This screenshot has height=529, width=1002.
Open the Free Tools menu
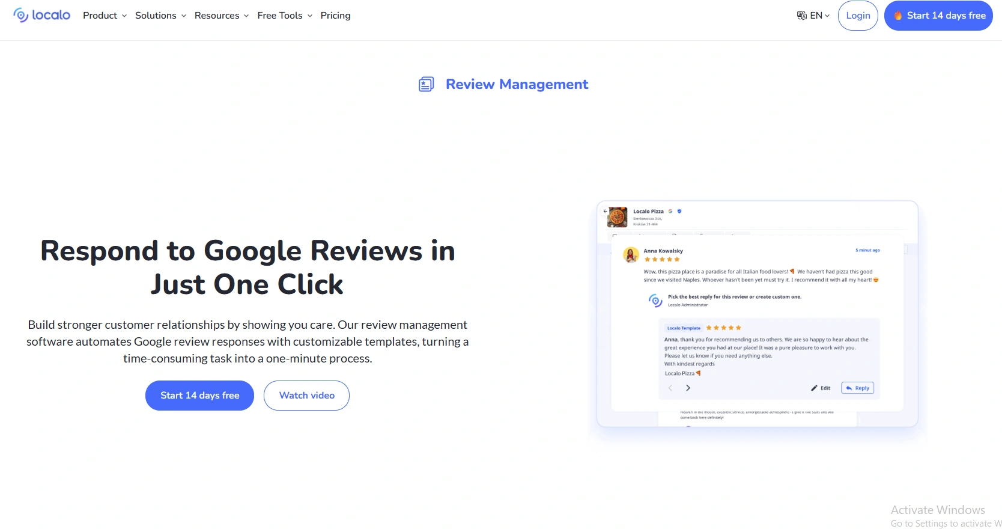[285, 16]
